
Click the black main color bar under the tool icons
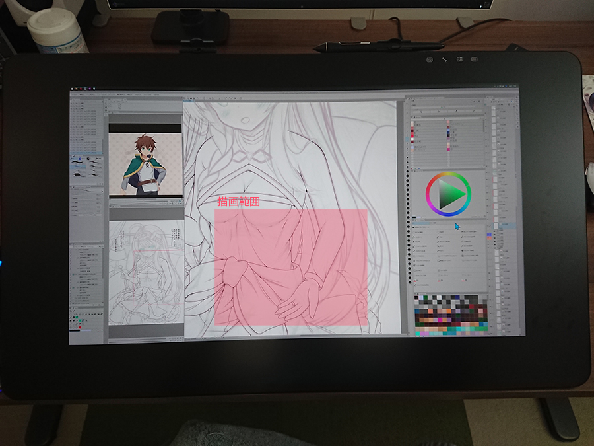click(x=75, y=331)
